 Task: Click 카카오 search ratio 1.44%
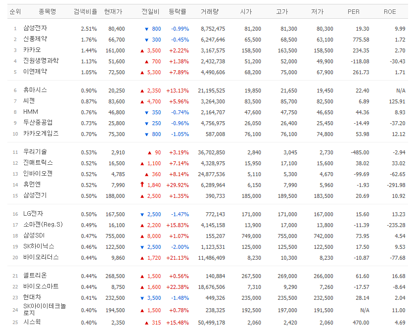[89, 51]
